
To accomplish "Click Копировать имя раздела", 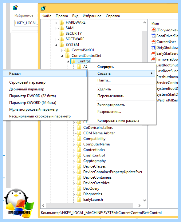I will pyautogui.click(x=122, y=121).
